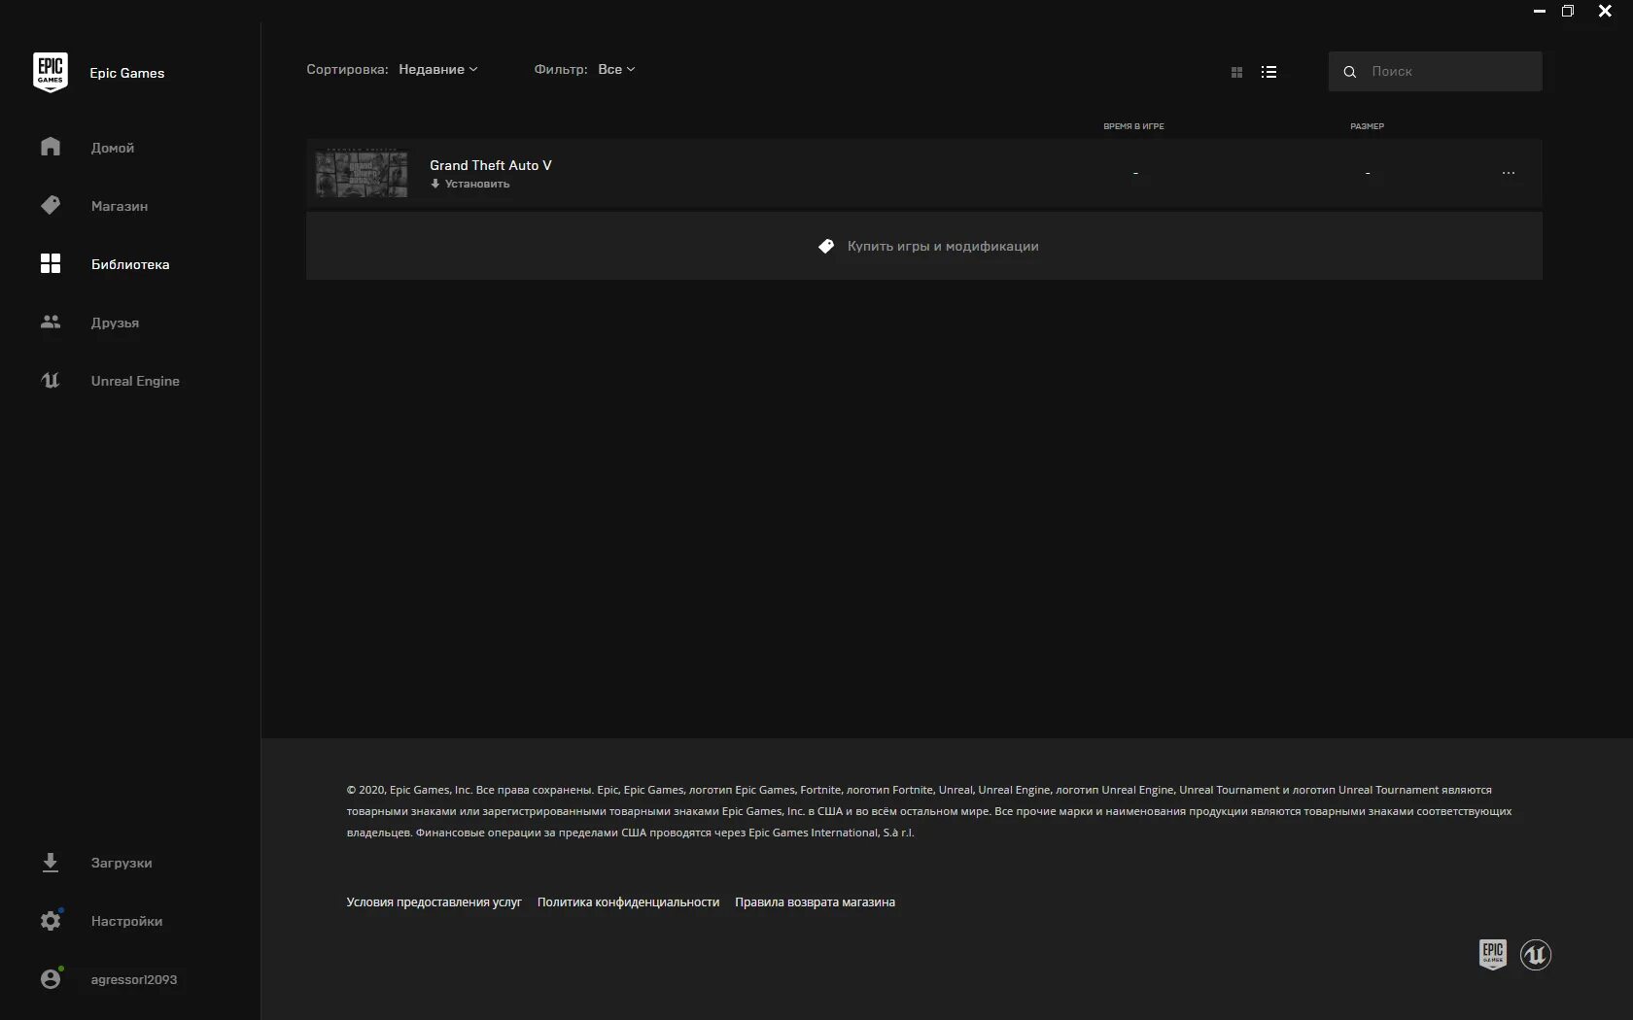Image resolution: width=1633 pixels, height=1020 pixels.
Task: Click the Epic Games footer logo
Action: pyautogui.click(x=1492, y=955)
